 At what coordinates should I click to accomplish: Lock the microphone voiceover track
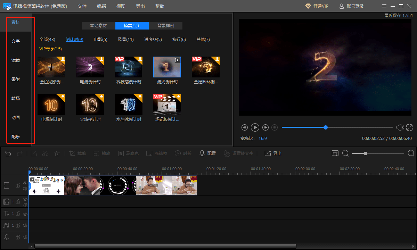click(x=17, y=237)
